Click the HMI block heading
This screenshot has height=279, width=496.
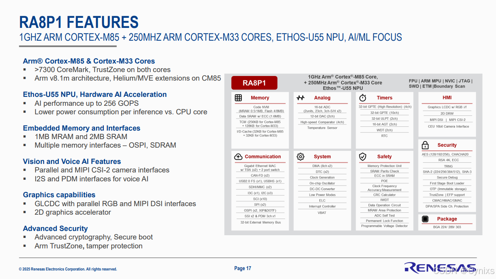click(x=447, y=98)
